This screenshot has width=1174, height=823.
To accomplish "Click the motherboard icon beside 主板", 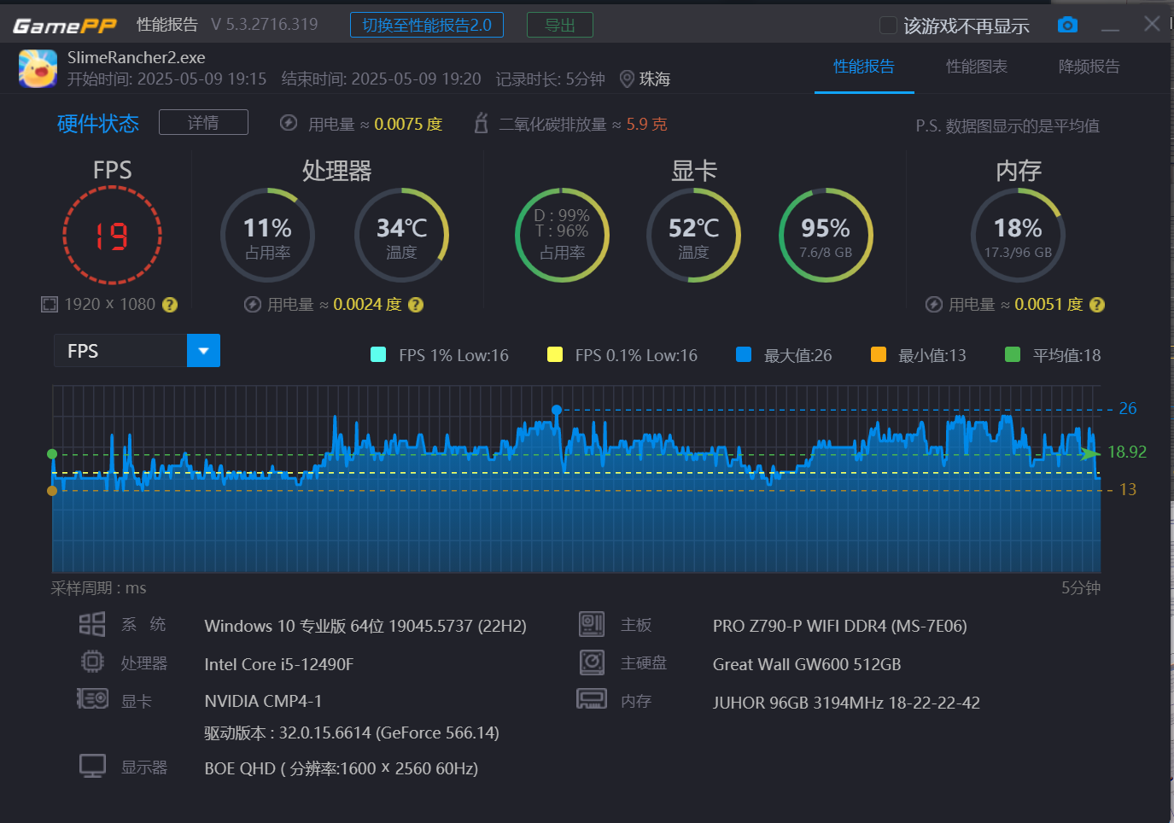I will pos(592,624).
